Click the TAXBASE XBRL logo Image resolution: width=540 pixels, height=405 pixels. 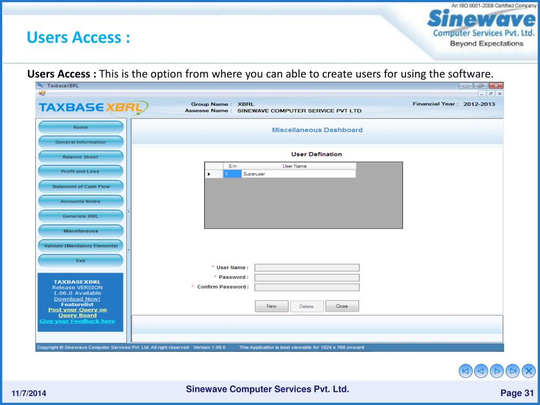93,108
